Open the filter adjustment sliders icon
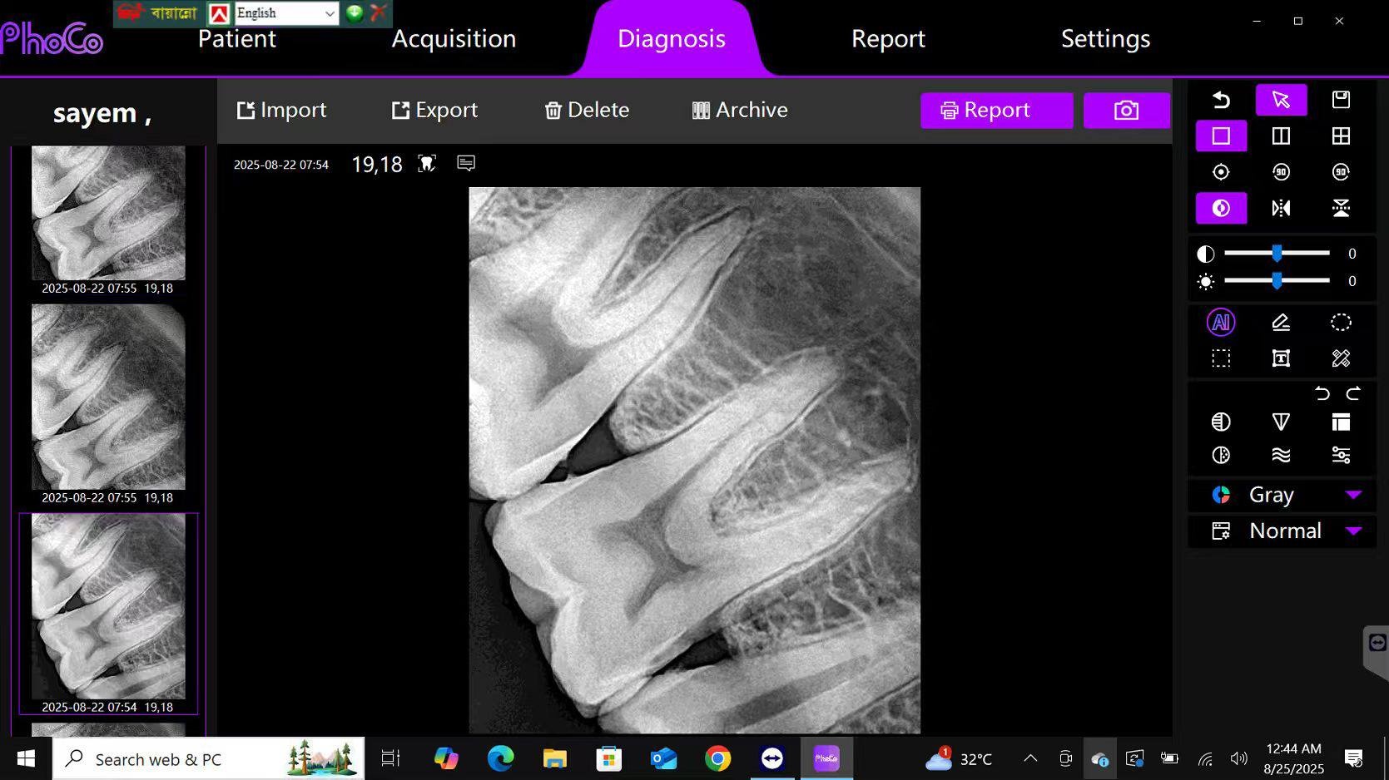The height and width of the screenshot is (780, 1389). pos(1341,455)
